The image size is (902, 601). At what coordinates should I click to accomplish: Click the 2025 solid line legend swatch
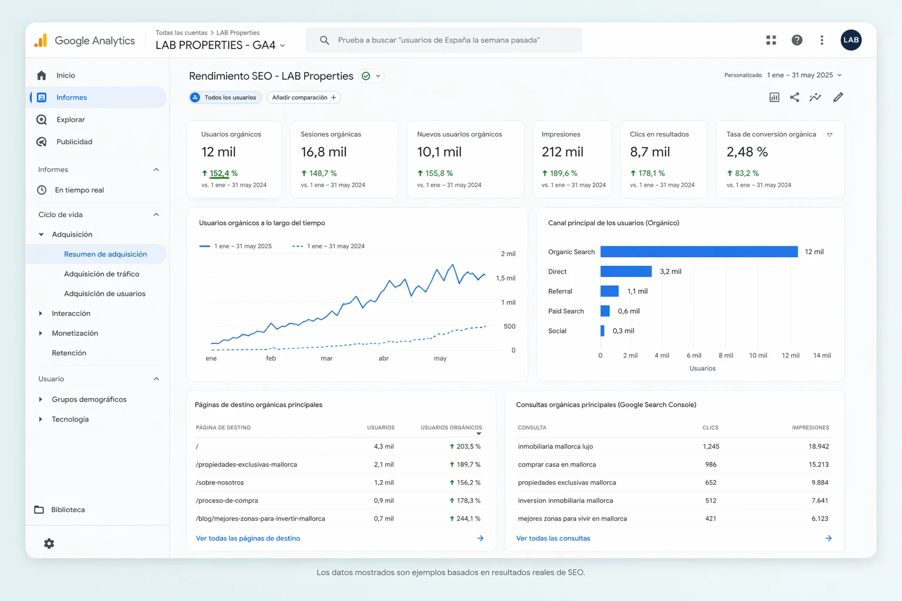204,247
